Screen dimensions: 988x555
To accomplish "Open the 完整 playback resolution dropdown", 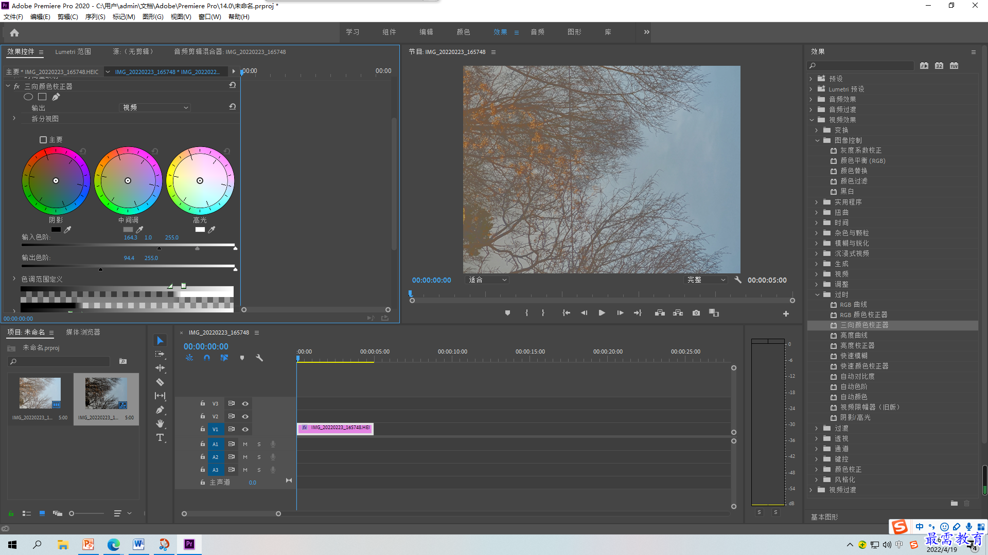I will (706, 280).
